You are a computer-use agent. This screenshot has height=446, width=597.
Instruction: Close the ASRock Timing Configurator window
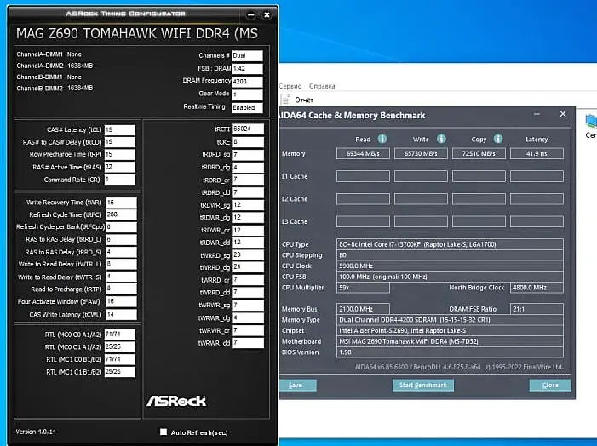click(x=267, y=14)
